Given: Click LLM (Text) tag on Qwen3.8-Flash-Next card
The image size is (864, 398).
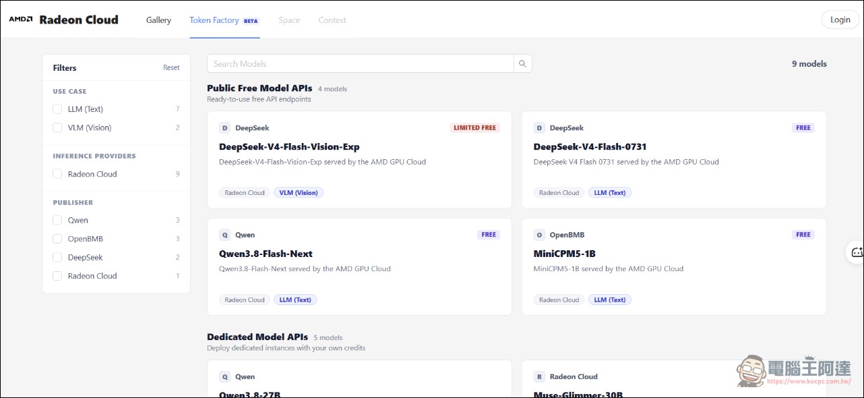Looking at the screenshot, I should click(x=295, y=300).
